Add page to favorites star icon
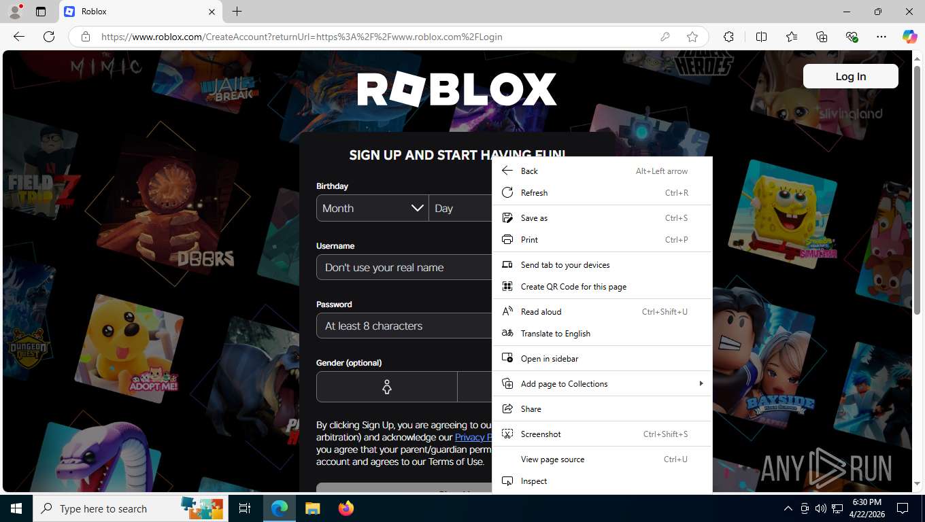 click(x=692, y=37)
